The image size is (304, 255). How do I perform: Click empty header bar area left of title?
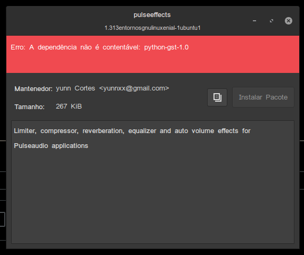click(58, 21)
